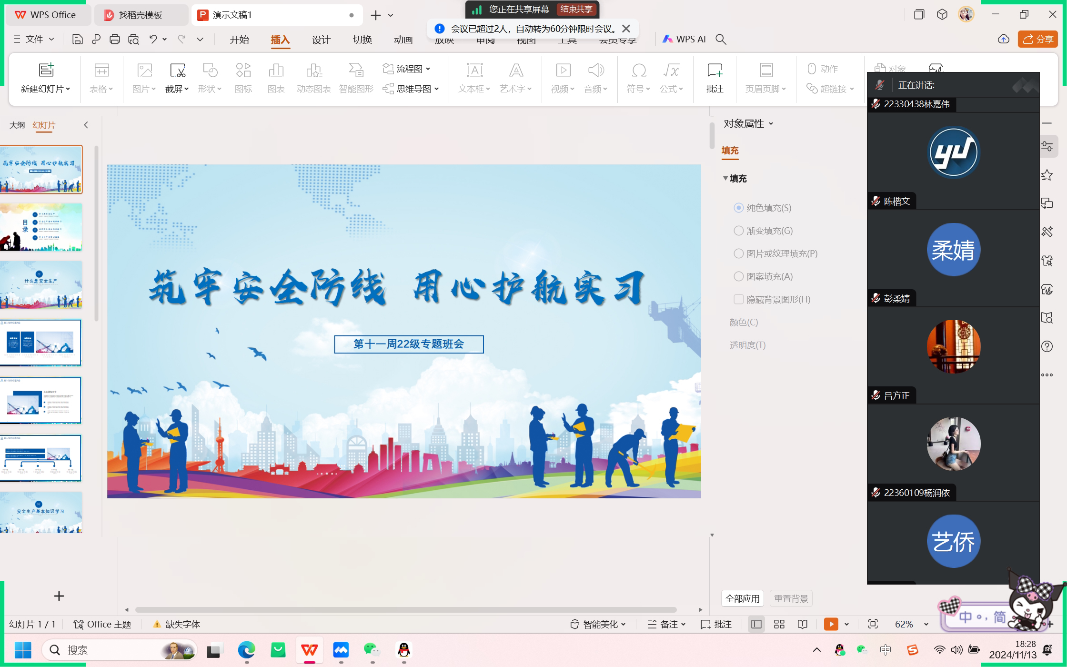Click the End Sharing (结束共享) button

pos(576,9)
